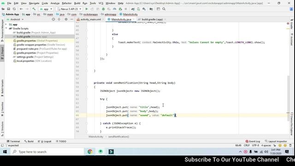Sync files using the refresh toolbar icon
The height and width of the screenshot is (166, 295).
coord(14,9)
